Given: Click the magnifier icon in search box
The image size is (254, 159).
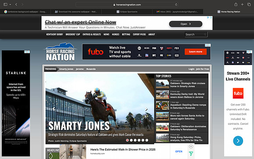Looking at the screenshot, I should pos(205,34).
